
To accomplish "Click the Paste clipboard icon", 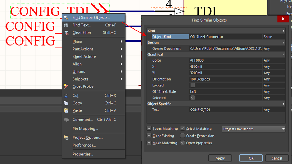I will [66, 110].
